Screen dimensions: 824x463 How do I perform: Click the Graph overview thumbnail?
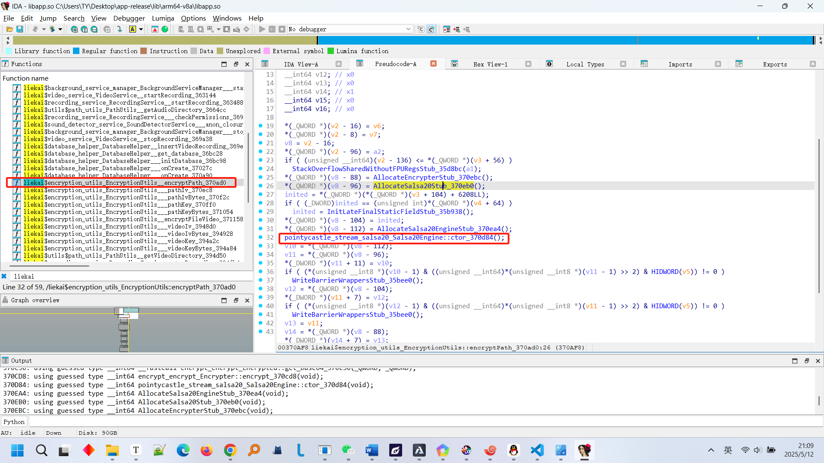coord(126,329)
